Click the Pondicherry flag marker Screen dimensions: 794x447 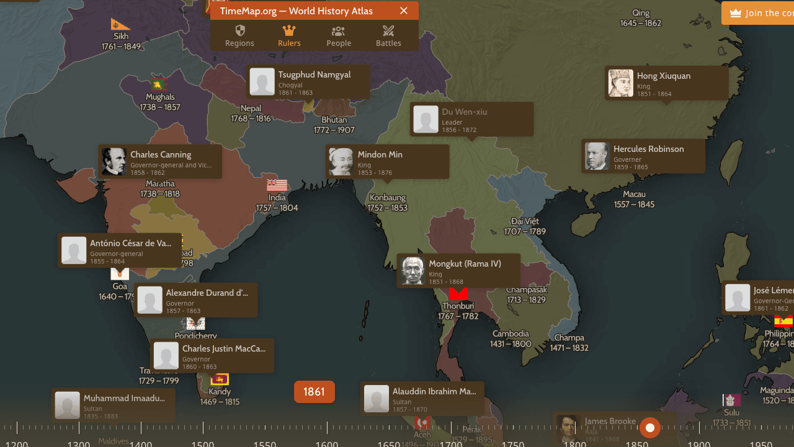pyautogui.click(x=195, y=323)
